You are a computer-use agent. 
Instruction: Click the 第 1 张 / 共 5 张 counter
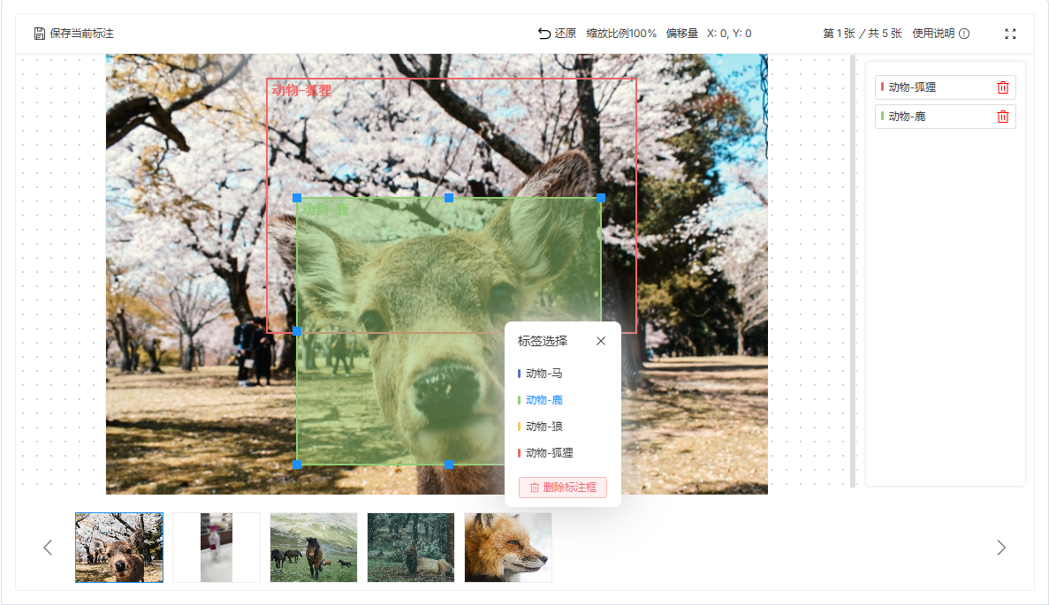pyautogui.click(x=863, y=34)
